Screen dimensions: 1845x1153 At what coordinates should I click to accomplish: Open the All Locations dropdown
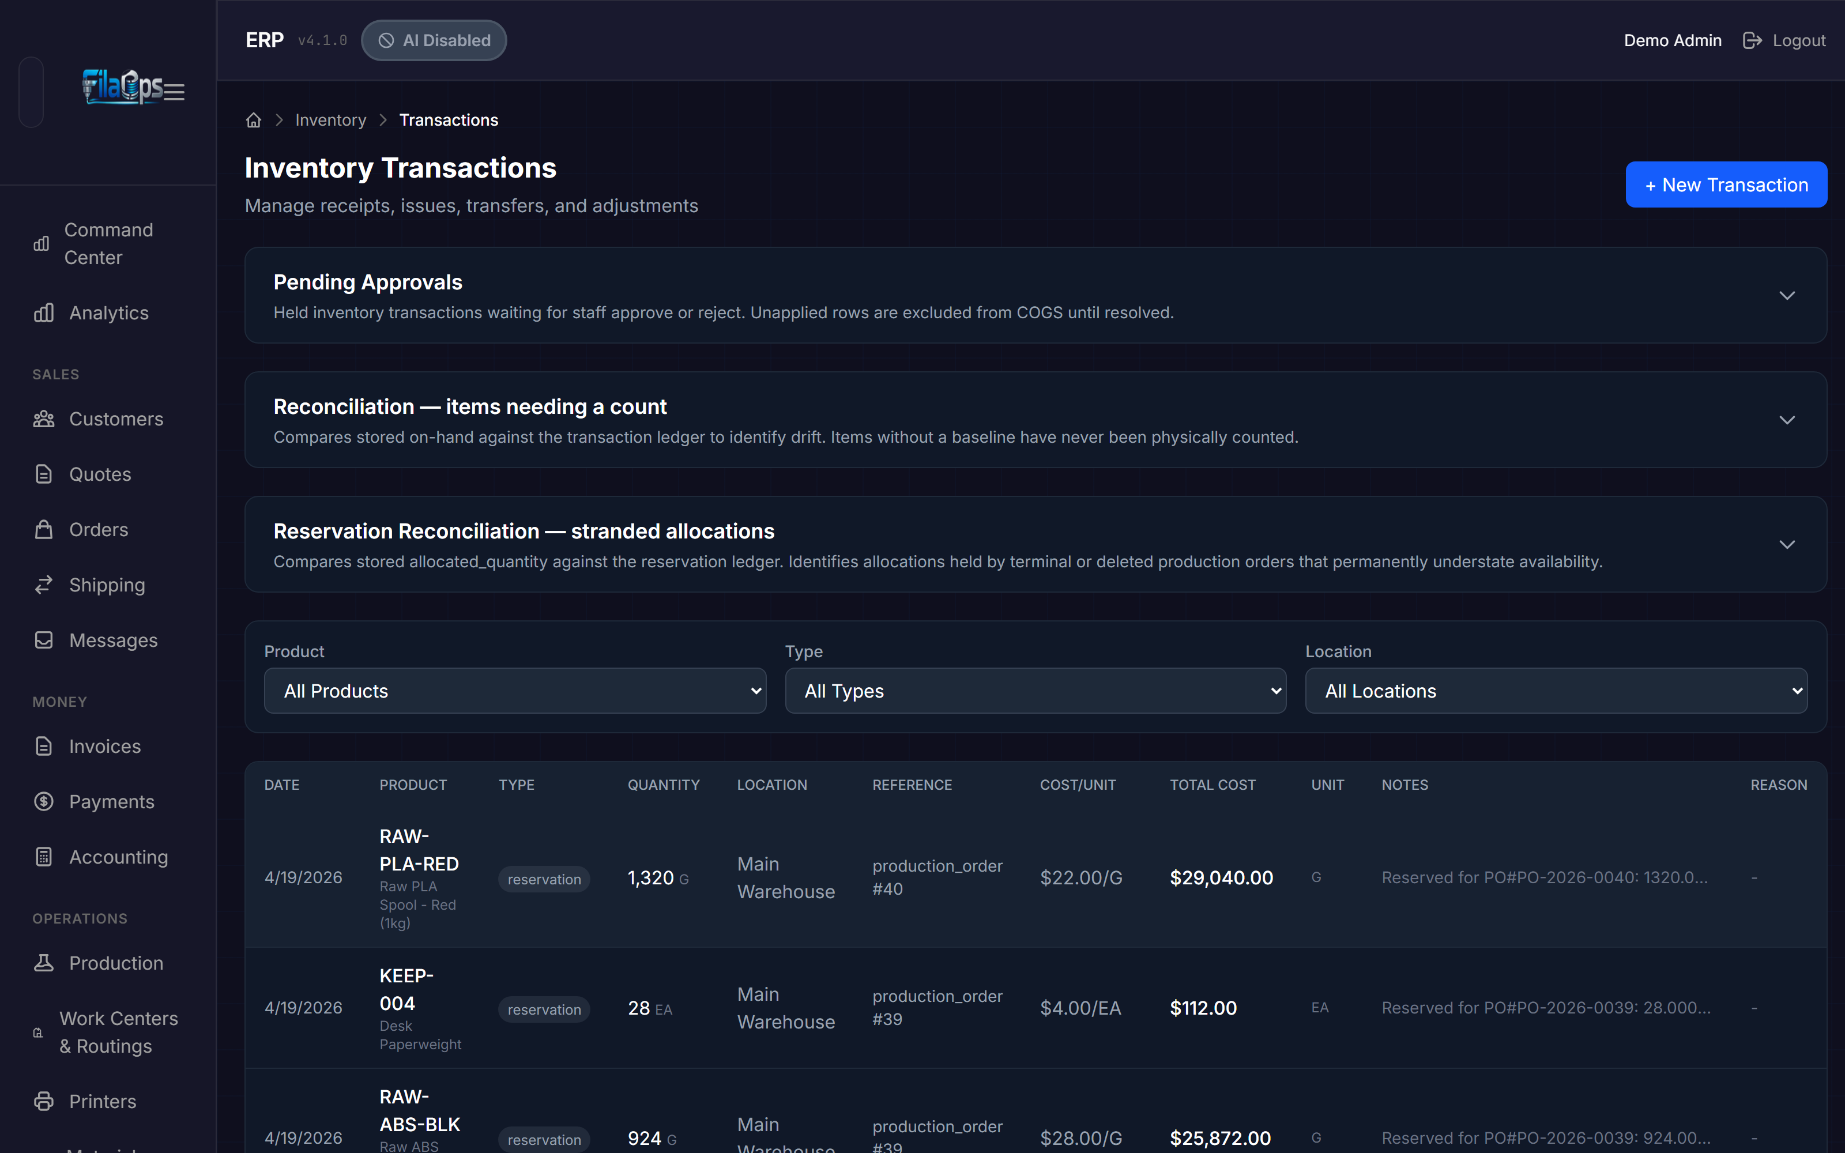(1556, 691)
